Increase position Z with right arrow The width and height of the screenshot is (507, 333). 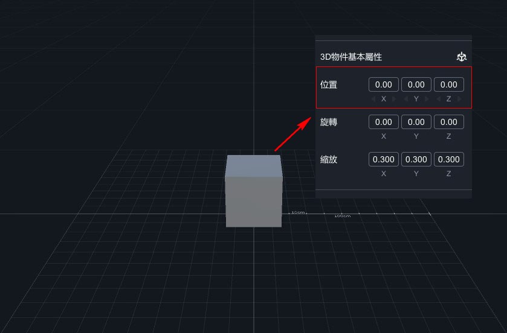[459, 99]
